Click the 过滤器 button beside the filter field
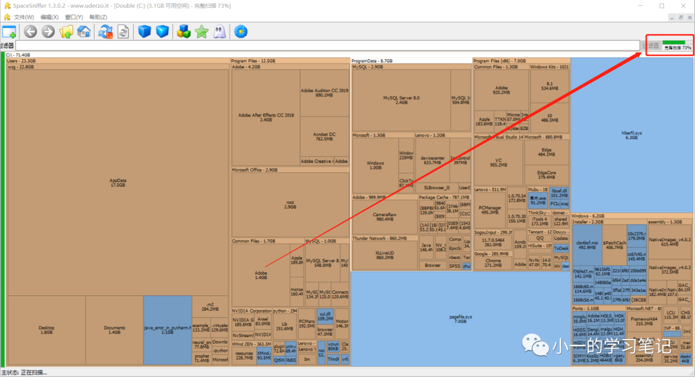 click(x=650, y=46)
